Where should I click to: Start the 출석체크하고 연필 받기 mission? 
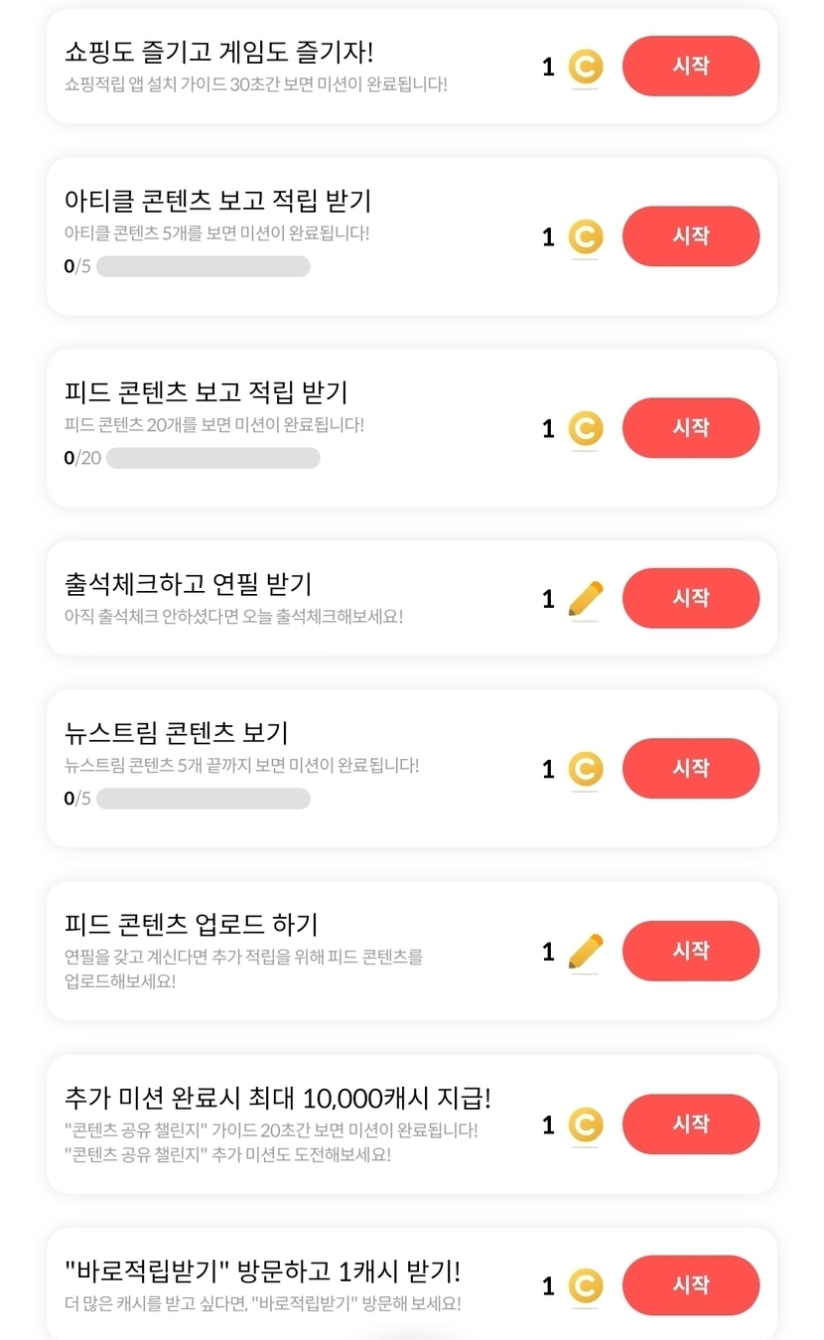click(691, 598)
